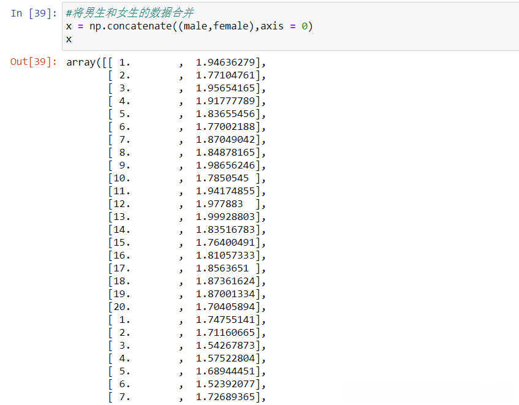Click the Chinese comment line in the code cell
The width and height of the screenshot is (519, 405).
click(130, 13)
